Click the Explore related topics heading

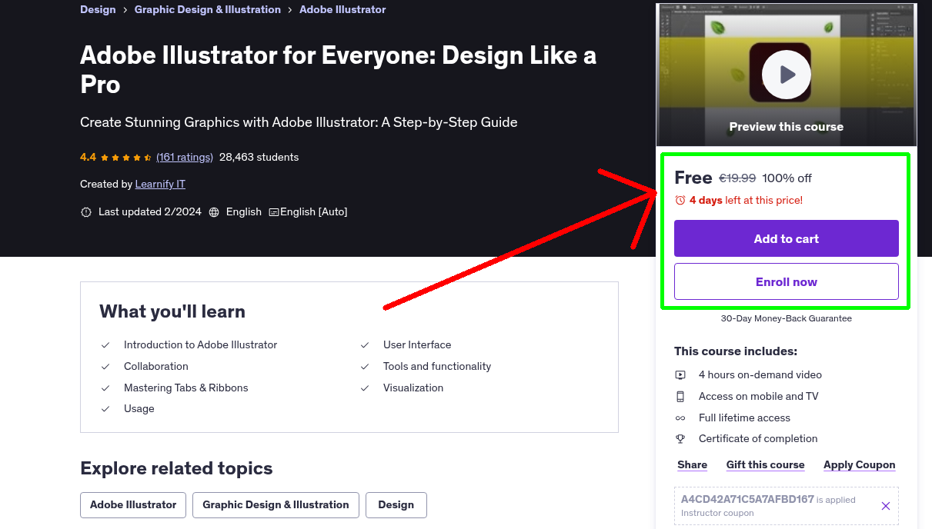click(176, 468)
